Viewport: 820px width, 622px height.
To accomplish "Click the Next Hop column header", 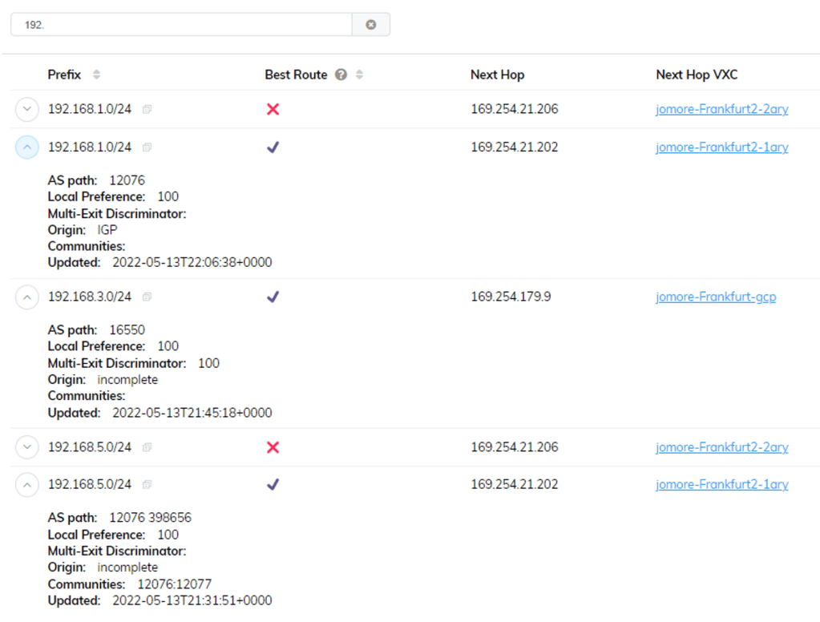I will point(497,75).
